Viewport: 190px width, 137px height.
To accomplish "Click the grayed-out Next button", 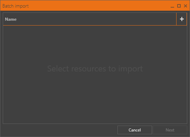I will 170,130.
